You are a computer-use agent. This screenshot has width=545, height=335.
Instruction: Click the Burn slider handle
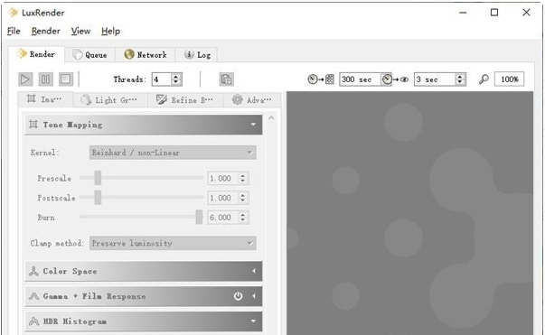click(199, 217)
